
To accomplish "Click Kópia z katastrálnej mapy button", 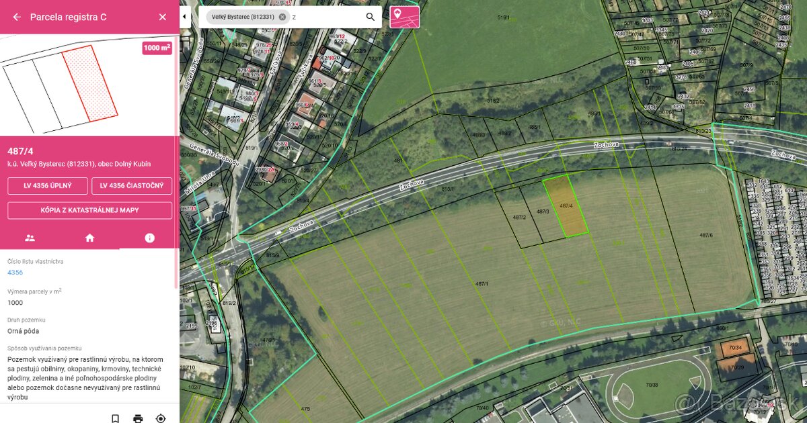I will (x=89, y=210).
